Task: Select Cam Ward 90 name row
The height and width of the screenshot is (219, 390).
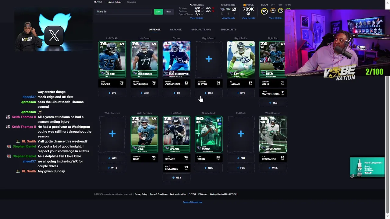Action: coord(209,158)
